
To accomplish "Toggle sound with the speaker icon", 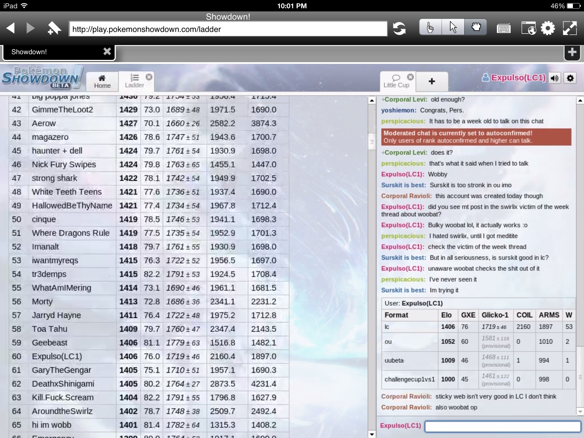I will point(555,78).
